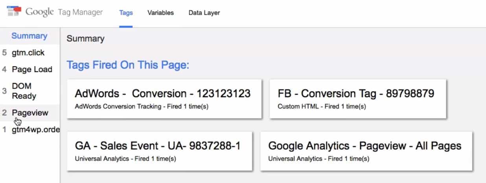Open the GA - Sales Event tag card

tap(159, 151)
